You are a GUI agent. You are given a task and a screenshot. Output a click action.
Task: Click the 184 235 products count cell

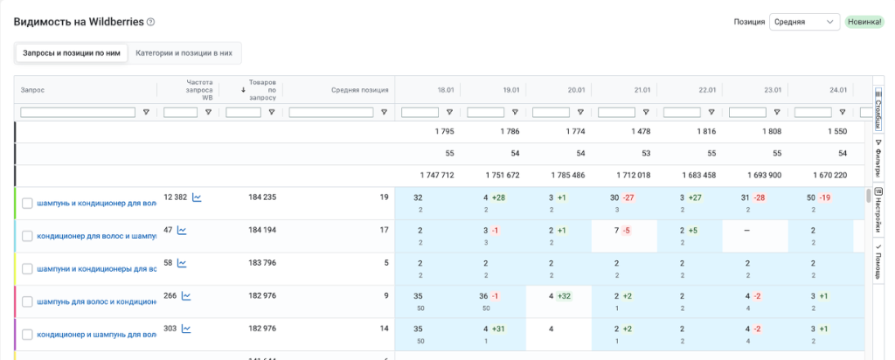pos(262,197)
